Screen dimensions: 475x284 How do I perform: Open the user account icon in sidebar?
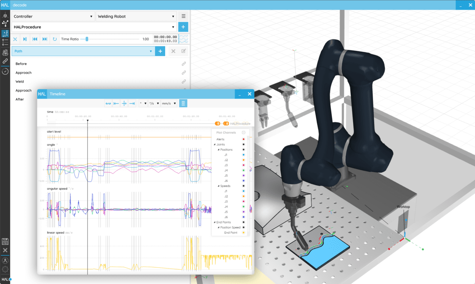[5, 261]
